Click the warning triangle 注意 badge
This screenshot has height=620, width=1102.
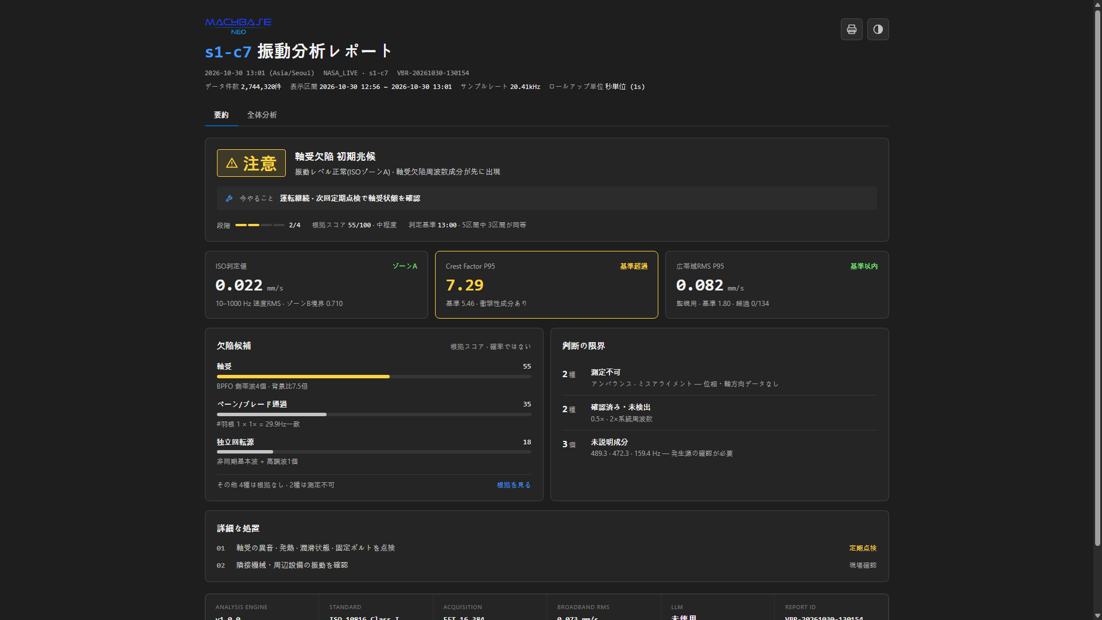coord(251,163)
